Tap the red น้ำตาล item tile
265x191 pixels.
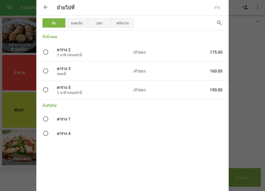(x=19, y=72)
